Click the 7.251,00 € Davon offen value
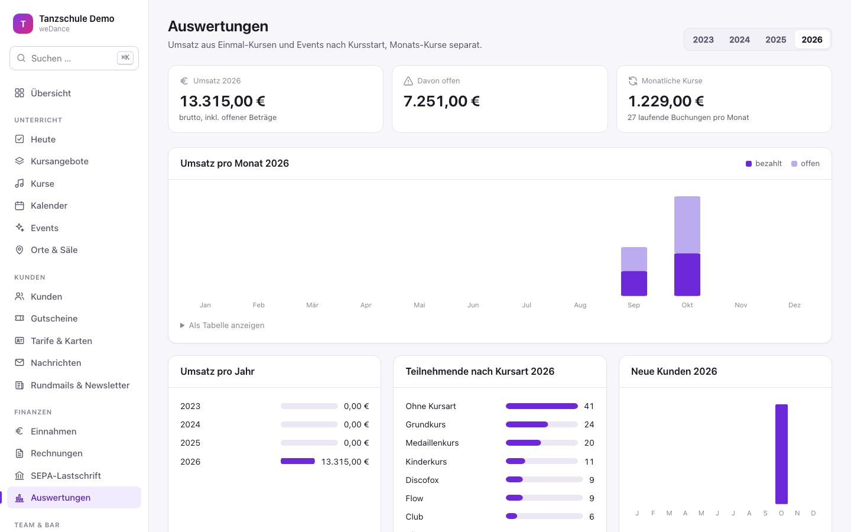Viewport: 851px width, 532px height. [x=441, y=101]
